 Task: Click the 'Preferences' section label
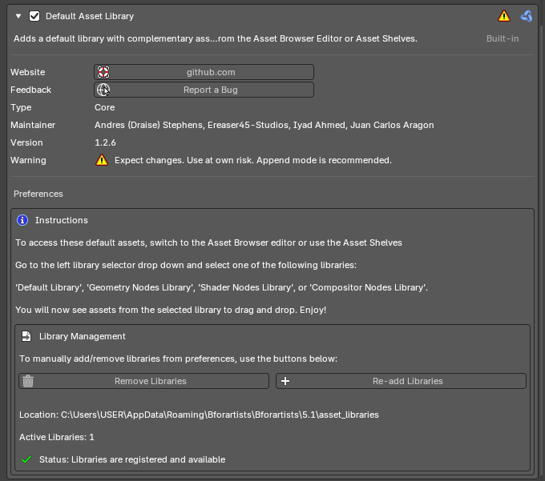pyautogui.click(x=38, y=194)
